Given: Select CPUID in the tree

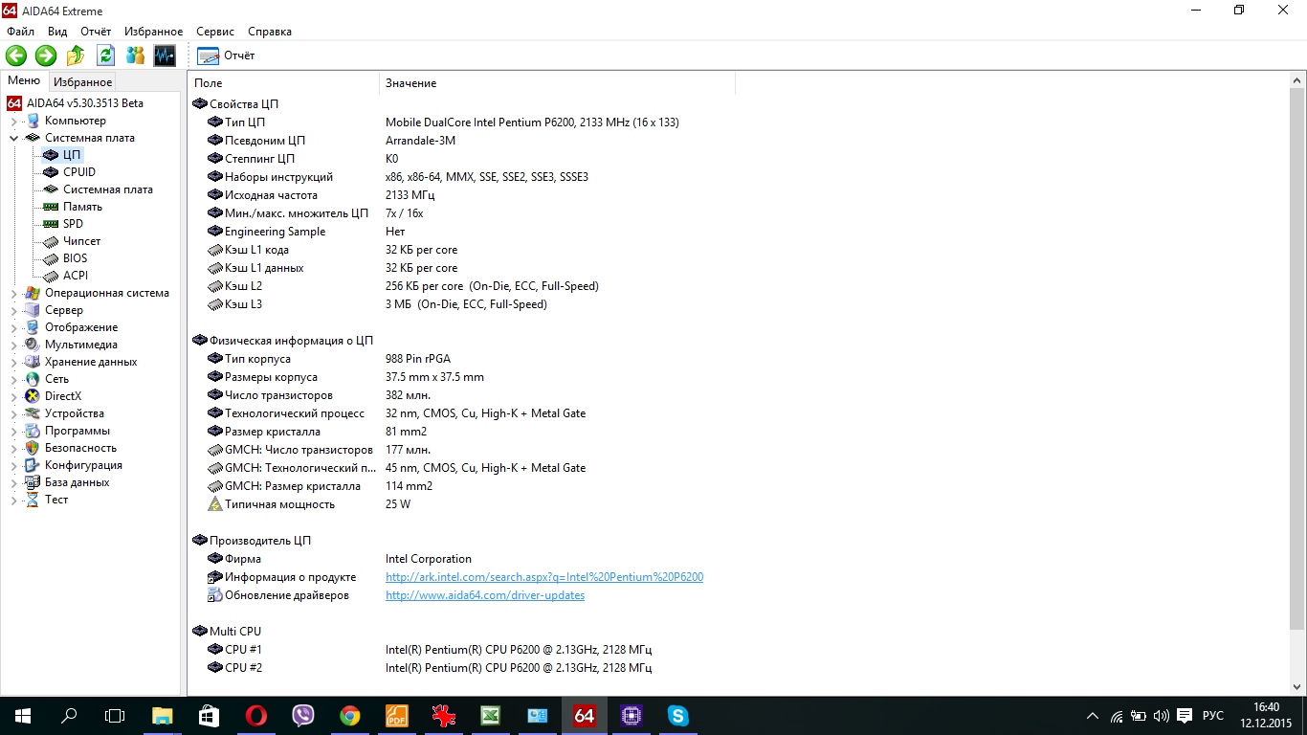Looking at the screenshot, I should (78, 172).
